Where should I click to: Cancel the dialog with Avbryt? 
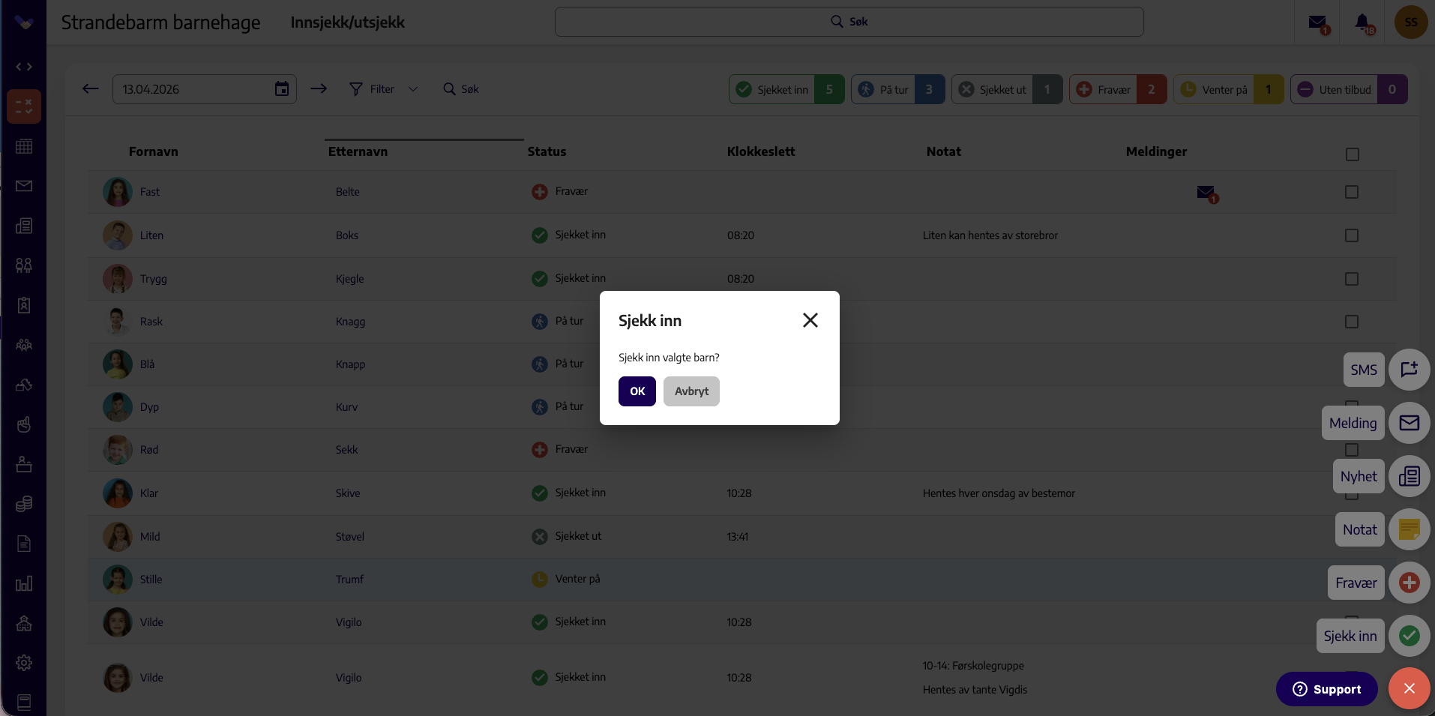coord(691,391)
